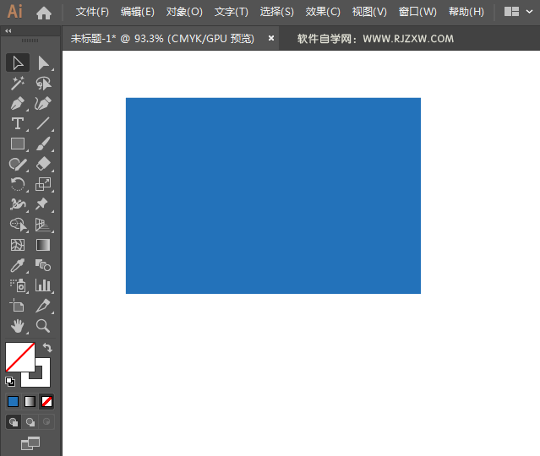
Task: Select the Shaper tool
Action: 18,164
